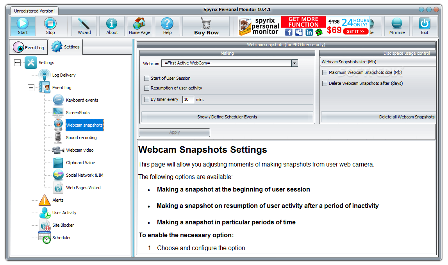Open the Wizard wand icon
The image size is (448, 265).
pyautogui.click(x=84, y=23)
